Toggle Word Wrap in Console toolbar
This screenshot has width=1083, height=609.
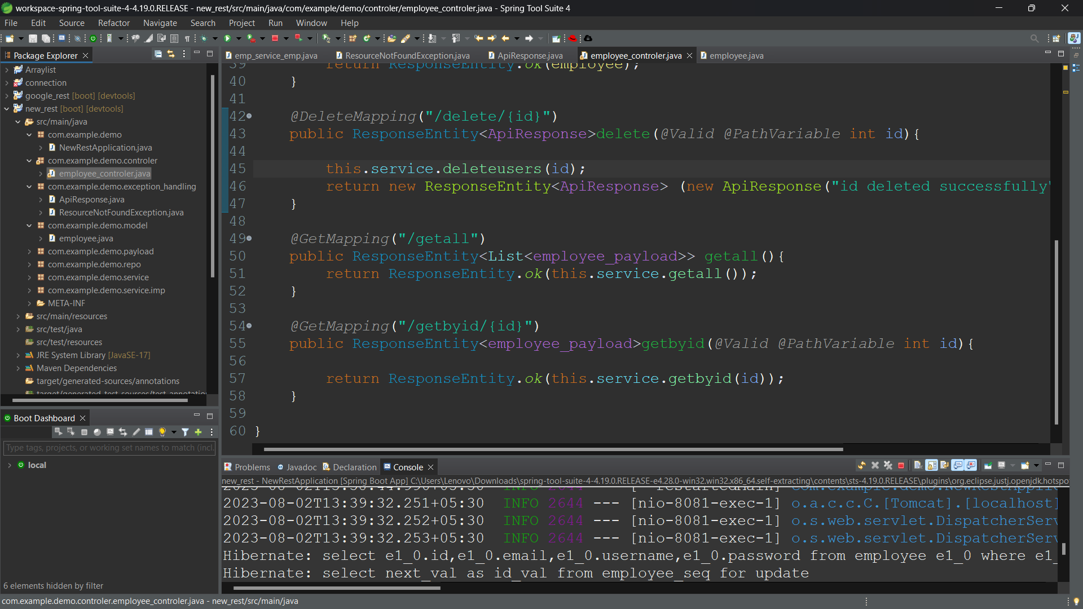(x=944, y=466)
